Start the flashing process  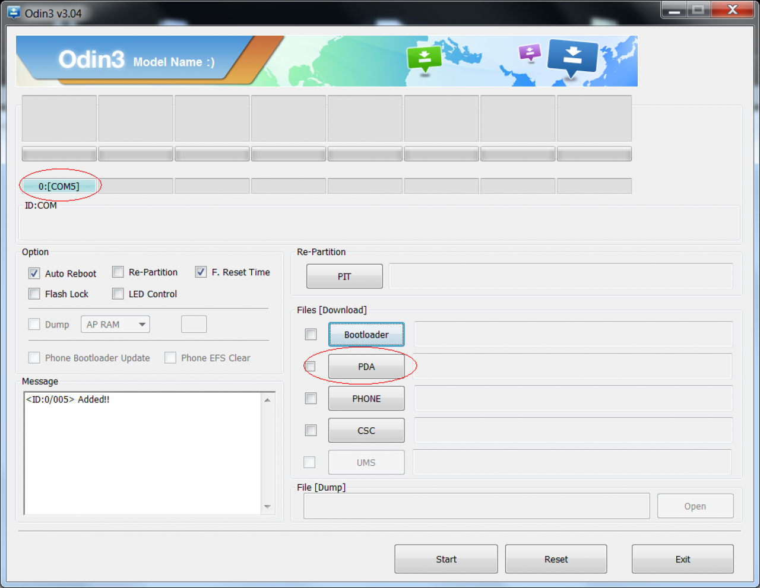point(446,559)
